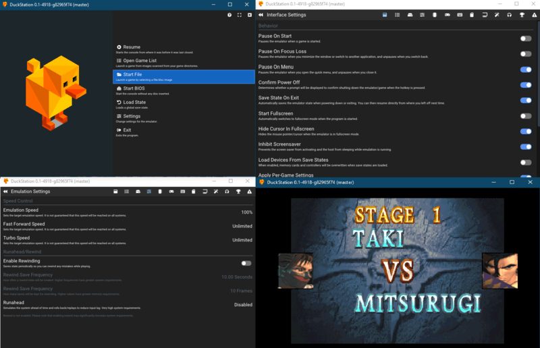The height and width of the screenshot is (348, 540).
Task: Enable Load Devices From Save States toggle
Action: (x=526, y=162)
